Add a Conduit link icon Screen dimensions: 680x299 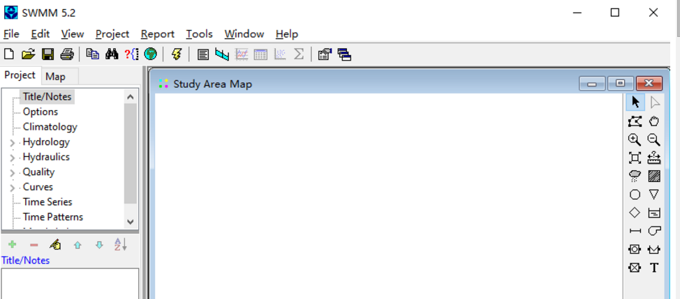635,231
